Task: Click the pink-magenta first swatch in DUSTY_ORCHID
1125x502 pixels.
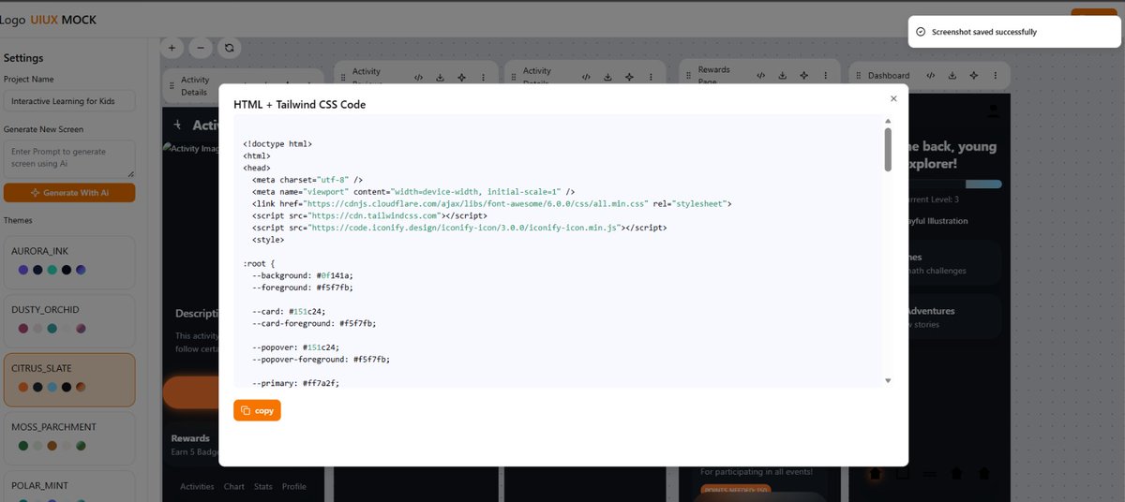Action: (x=23, y=328)
